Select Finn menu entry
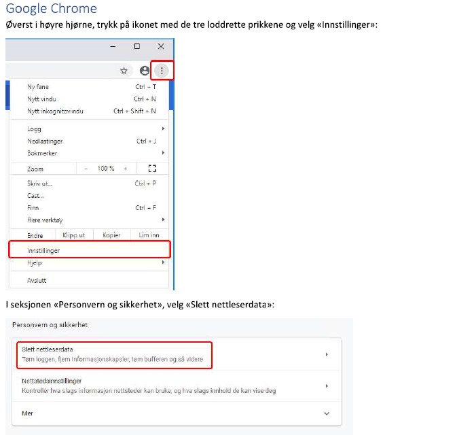 [89, 208]
